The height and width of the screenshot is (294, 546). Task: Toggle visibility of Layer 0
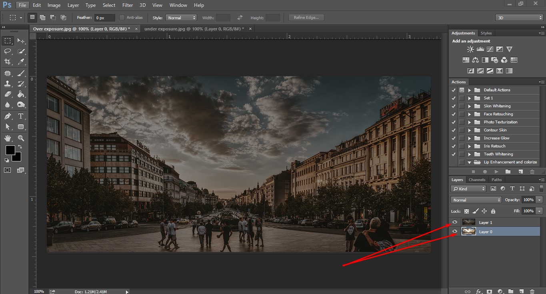coord(454,231)
